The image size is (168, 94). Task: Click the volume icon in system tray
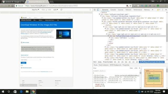tap(148, 92)
